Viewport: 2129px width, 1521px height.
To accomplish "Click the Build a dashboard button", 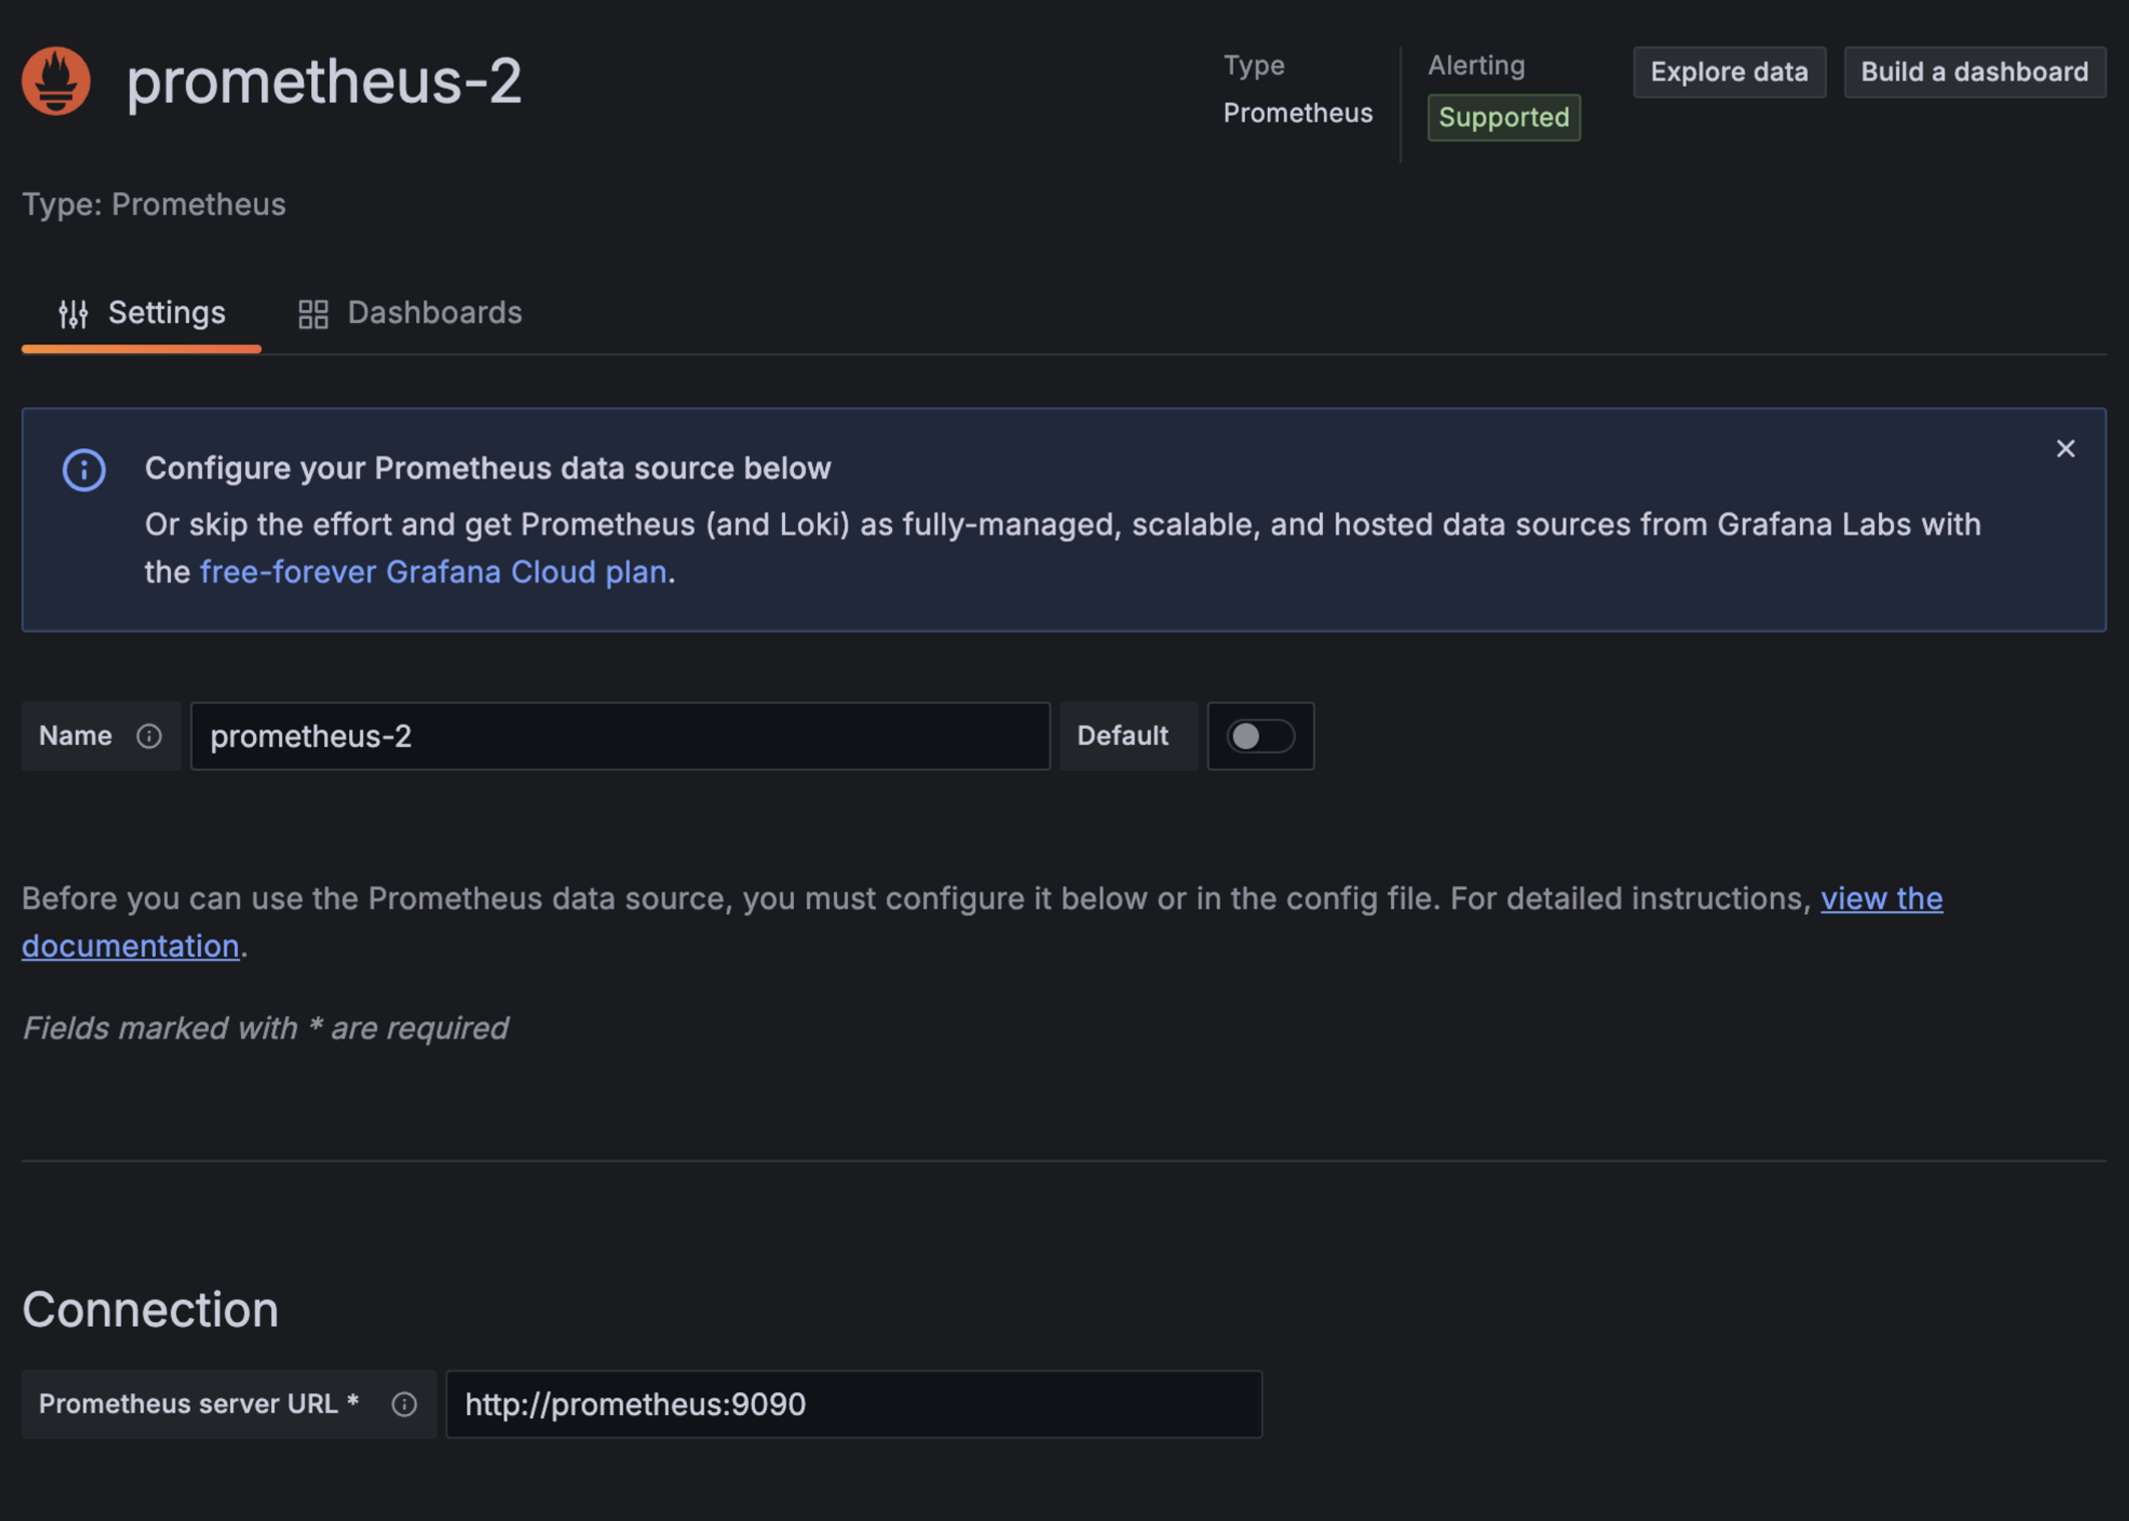I will (x=1975, y=72).
